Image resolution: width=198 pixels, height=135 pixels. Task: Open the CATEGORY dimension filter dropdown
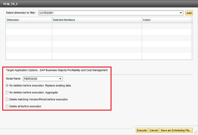pyautogui.click(x=111, y=13)
